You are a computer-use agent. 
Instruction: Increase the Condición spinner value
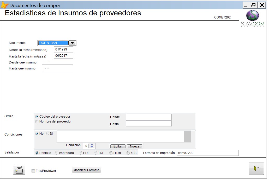click(92, 145)
